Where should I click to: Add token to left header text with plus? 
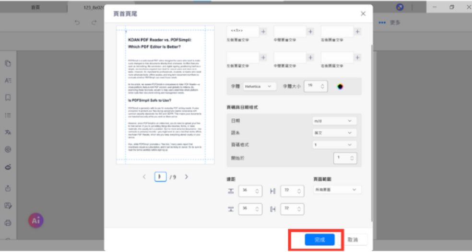[263, 31]
